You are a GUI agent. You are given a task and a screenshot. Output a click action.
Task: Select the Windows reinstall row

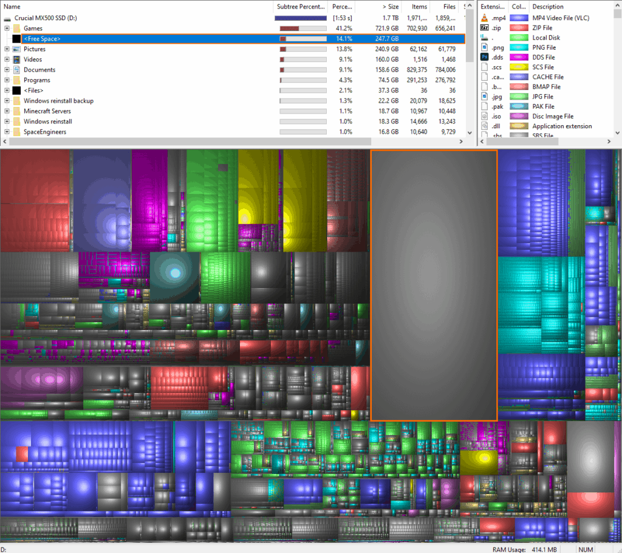pyautogui.click(x=233, y=122)
